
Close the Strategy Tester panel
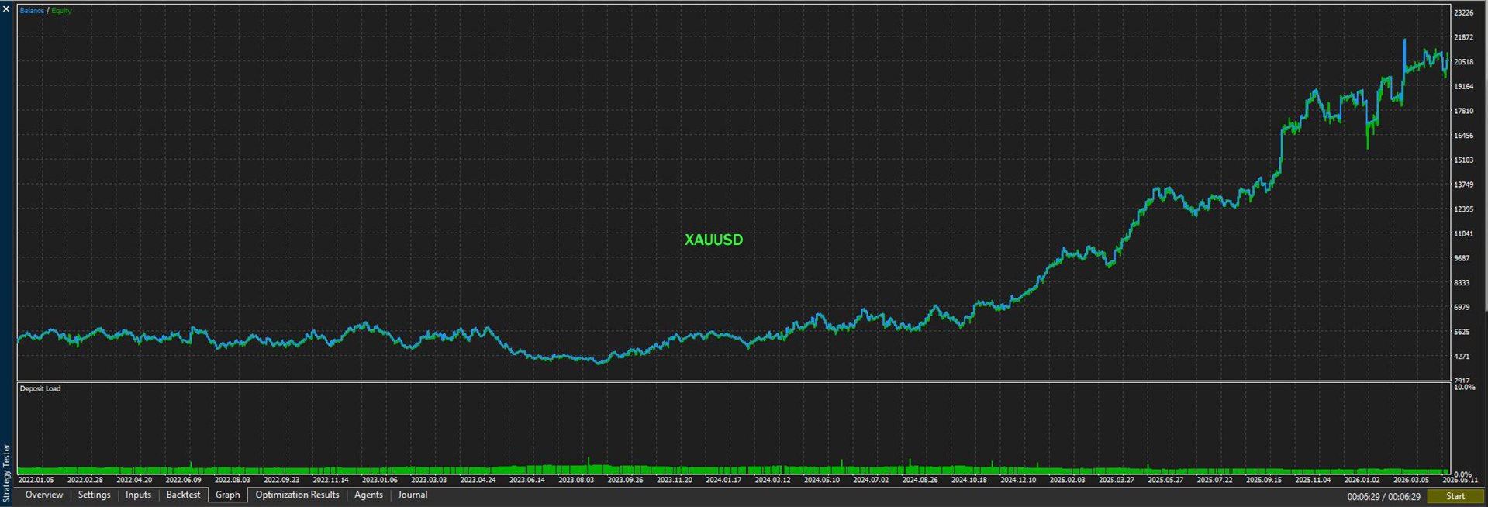(x=6, y=9)
